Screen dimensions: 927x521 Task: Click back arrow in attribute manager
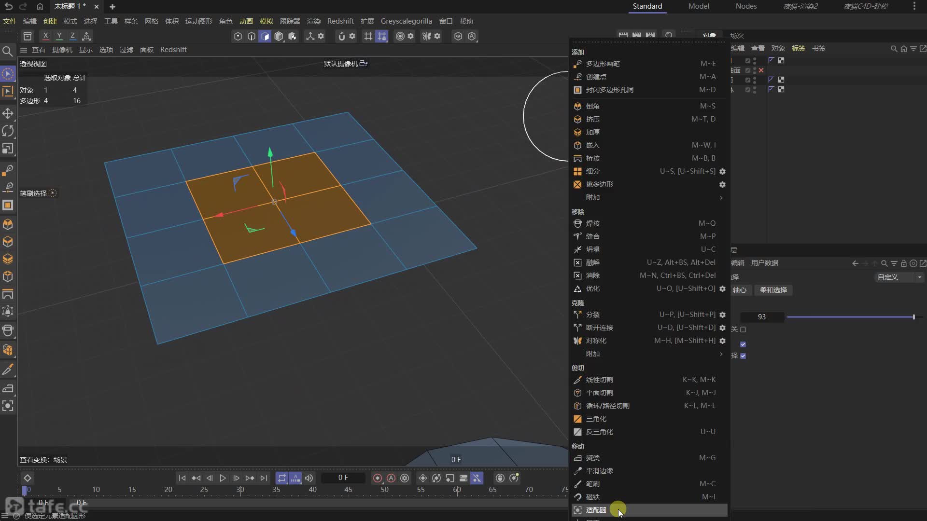855,263
